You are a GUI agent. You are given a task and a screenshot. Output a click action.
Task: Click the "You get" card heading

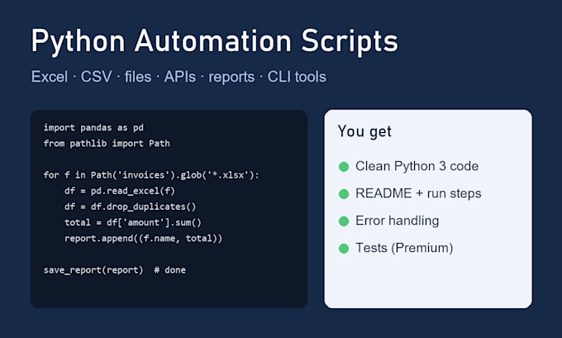tap(364, 131)
